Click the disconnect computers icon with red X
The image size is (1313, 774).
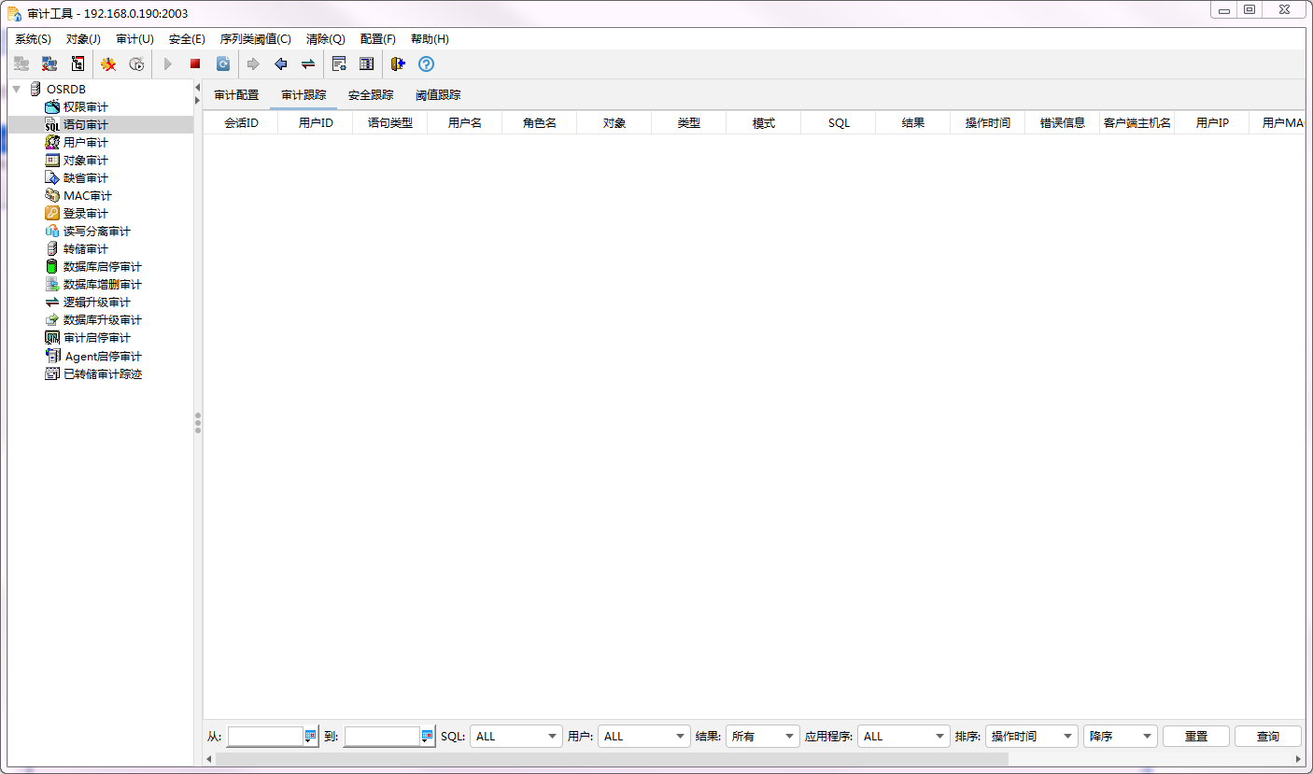(x=49, y=64)
